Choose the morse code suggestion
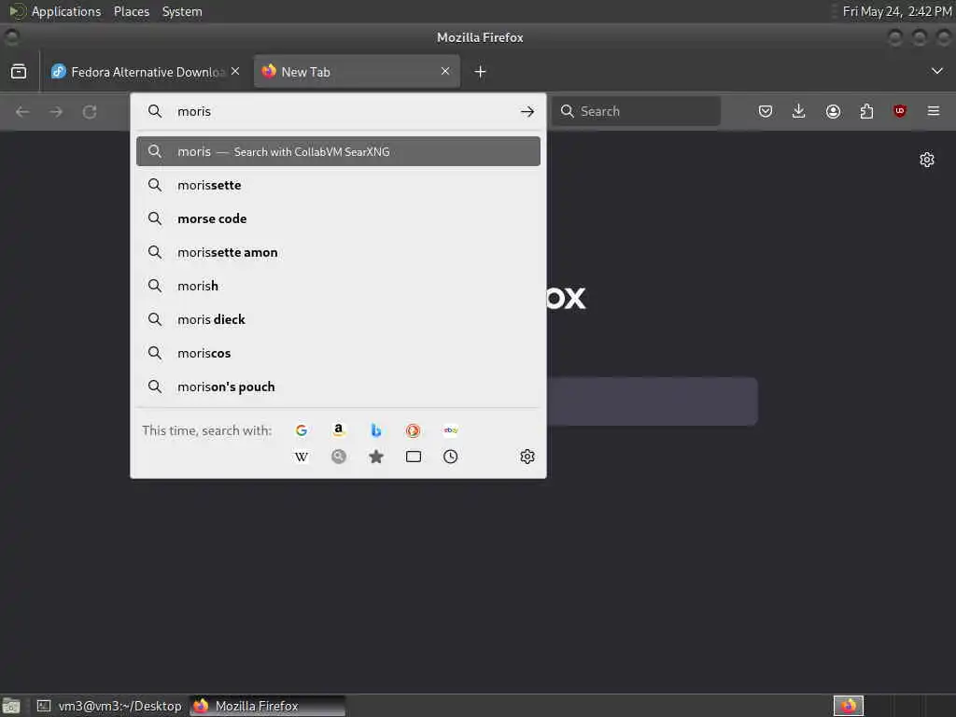This screenshot has width=956, height=717. [x=338, y=218]
